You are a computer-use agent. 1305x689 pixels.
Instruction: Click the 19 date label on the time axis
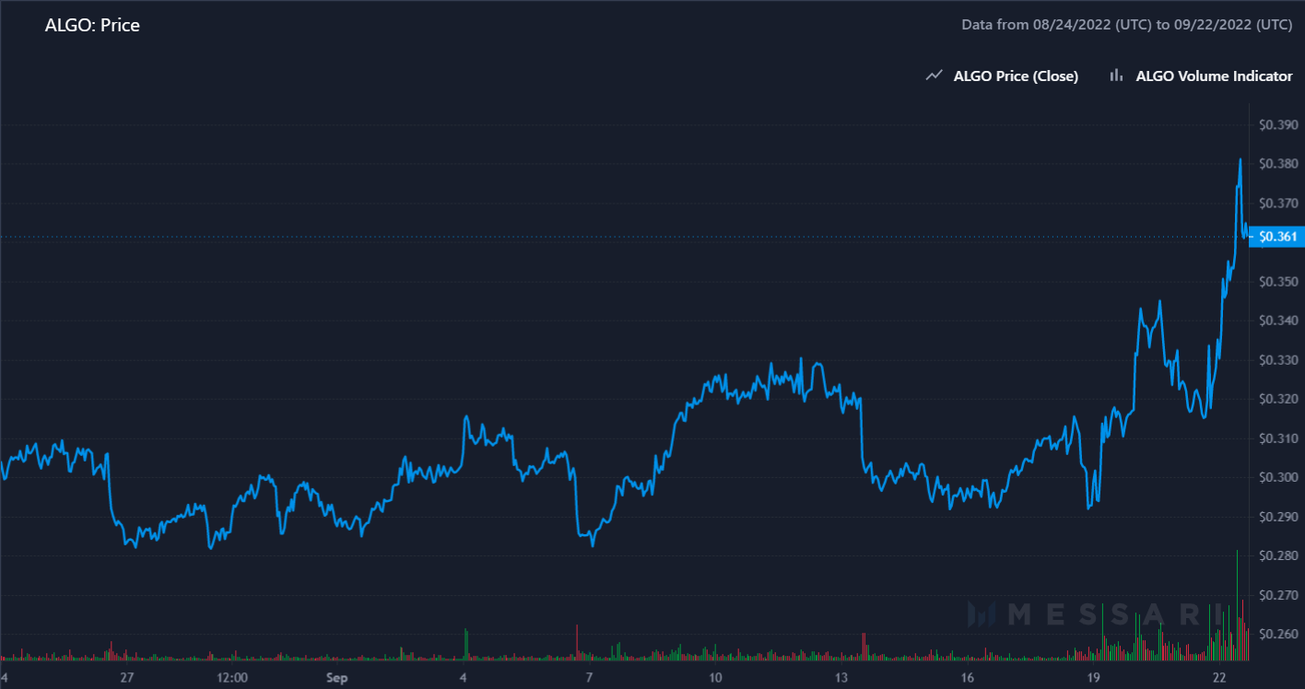pyautogui.click(x=1093, y=678)
